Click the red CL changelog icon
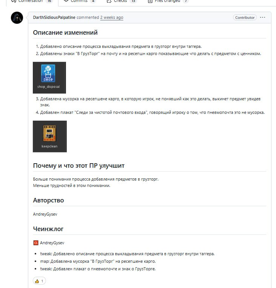Image resolution: width=276 pixels, height=288 pixels. [x=35, y=243]
